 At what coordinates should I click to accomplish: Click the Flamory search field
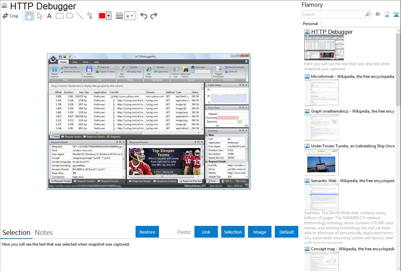coord(333,14)
